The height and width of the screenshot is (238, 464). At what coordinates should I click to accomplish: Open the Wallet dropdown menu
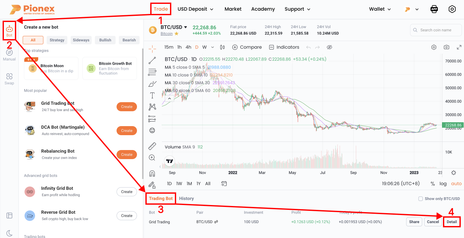(x=379, y=9)
